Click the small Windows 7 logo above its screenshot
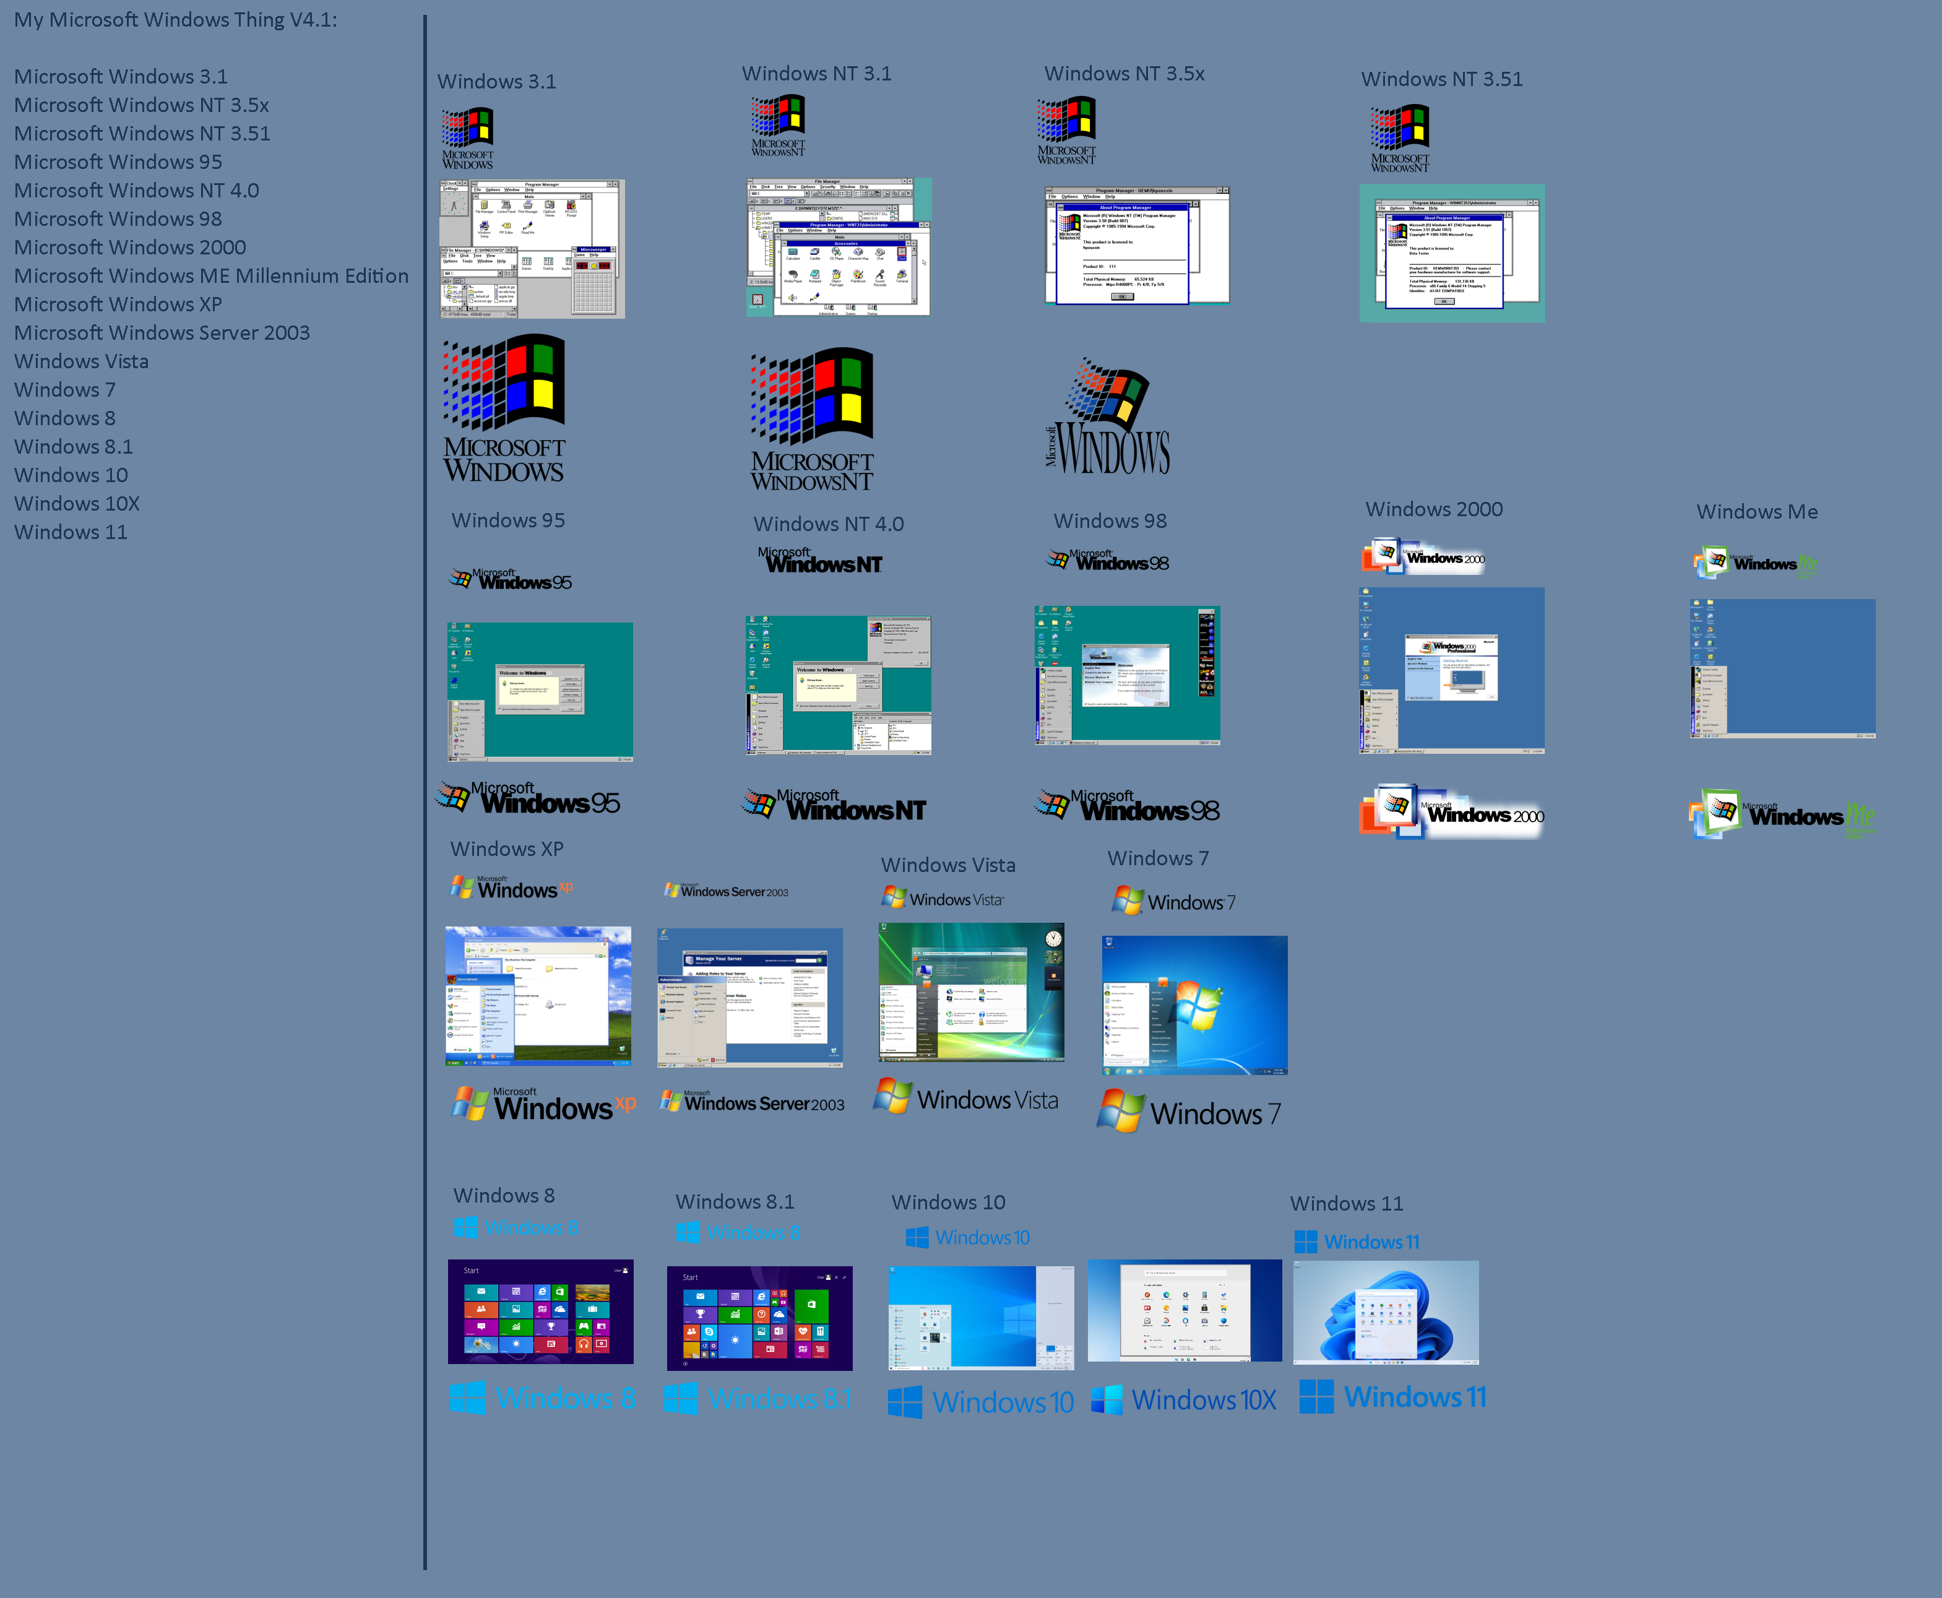This screenshot has height=1598, width=1942. (1173, 900)
